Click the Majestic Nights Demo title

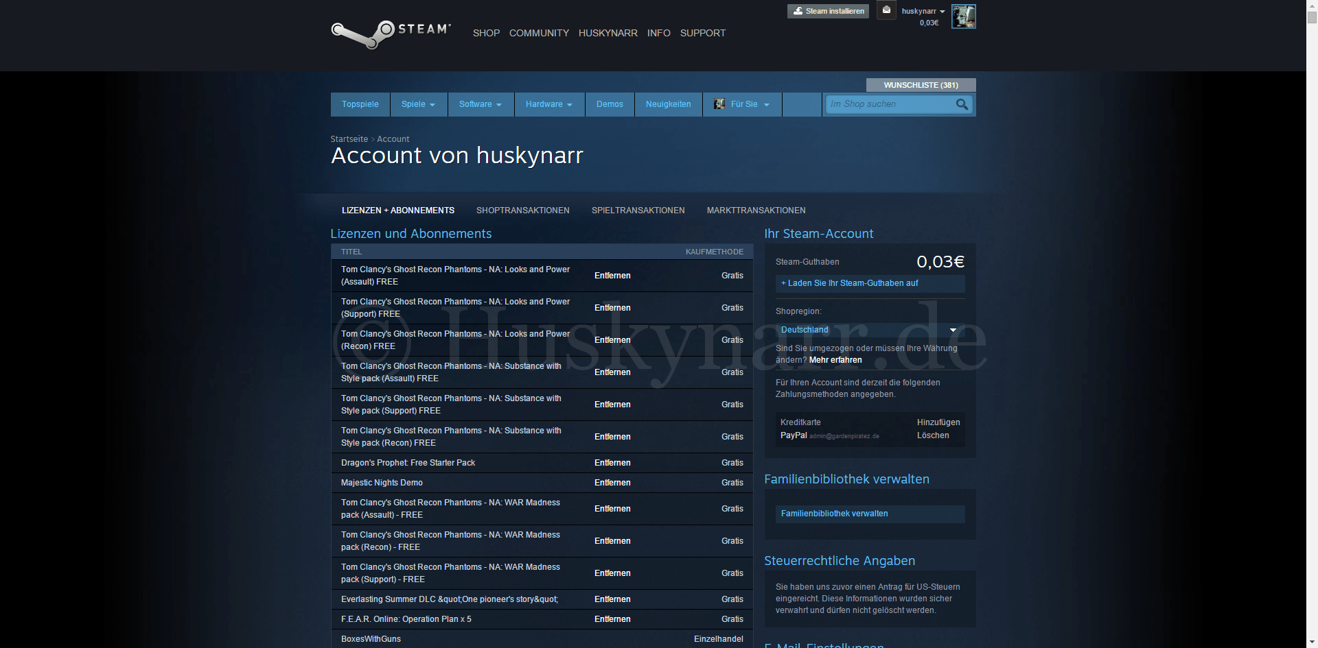tap(382, 483)
